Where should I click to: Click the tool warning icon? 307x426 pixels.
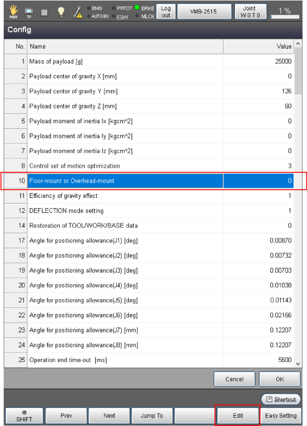[78, 12]
